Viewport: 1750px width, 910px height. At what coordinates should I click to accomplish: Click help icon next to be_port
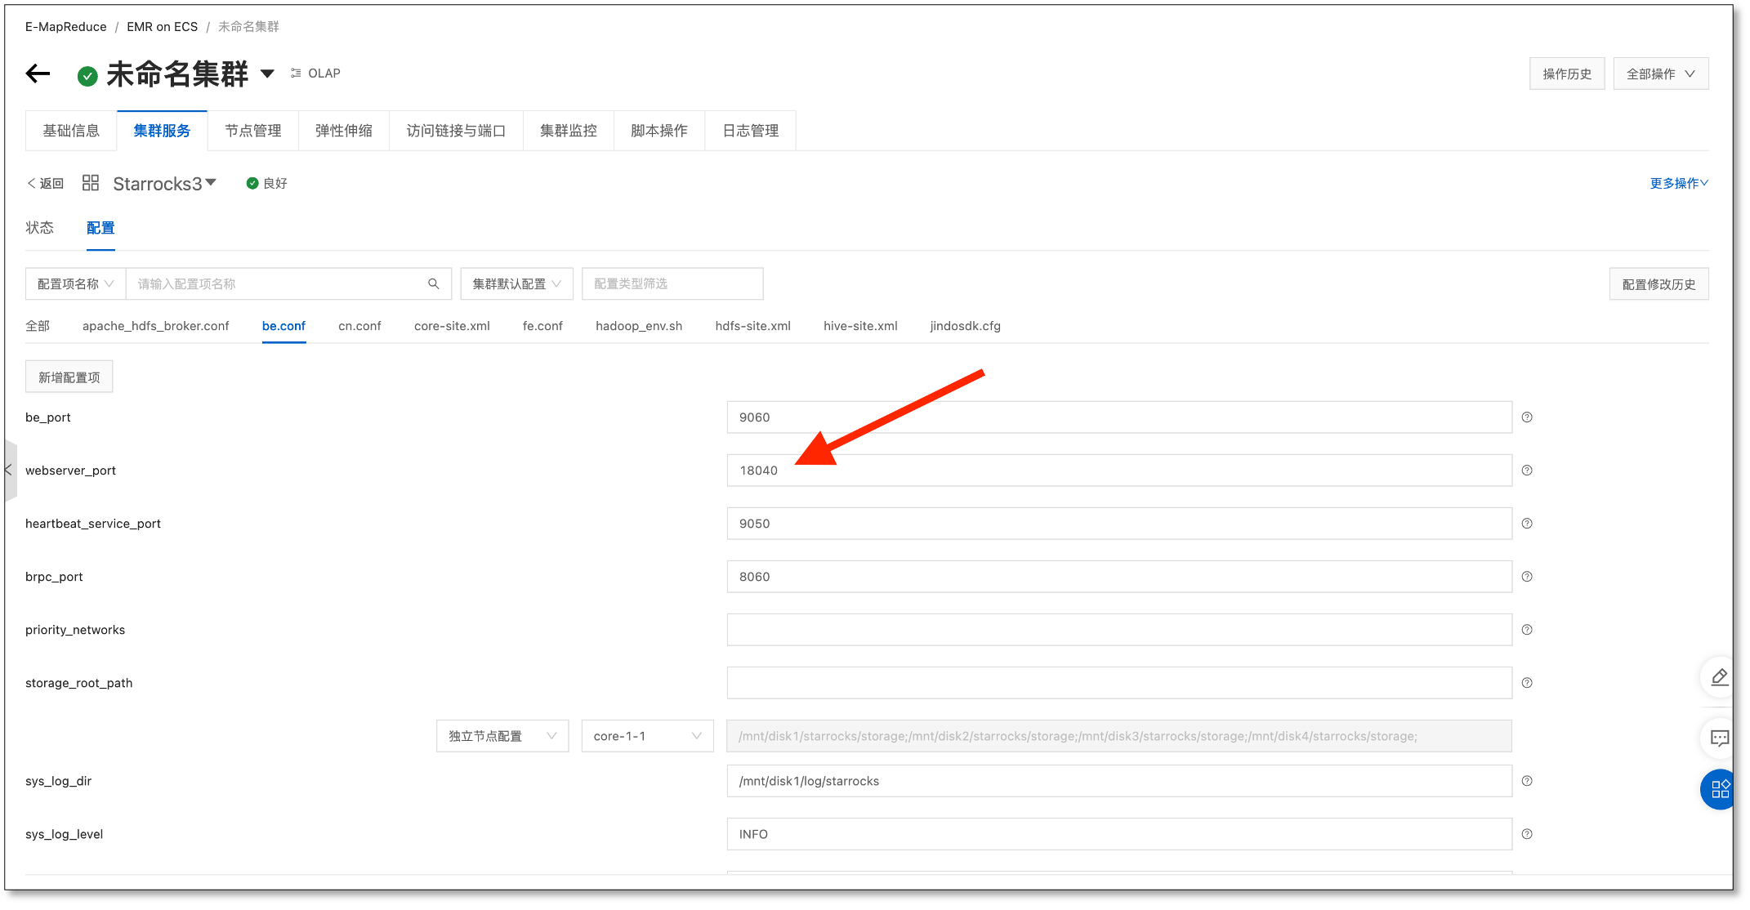1527,417
